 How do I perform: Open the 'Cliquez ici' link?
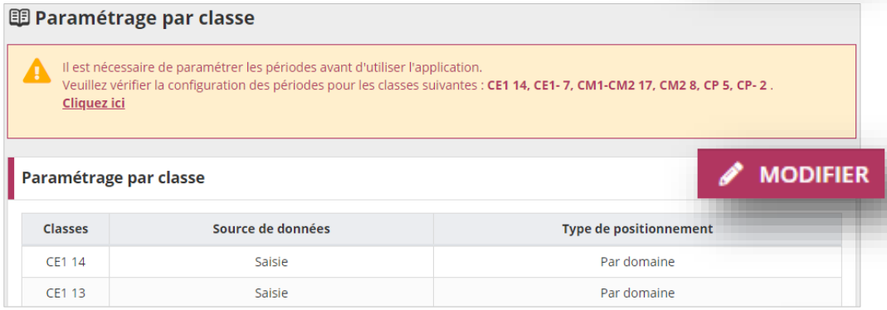(93, 104)
